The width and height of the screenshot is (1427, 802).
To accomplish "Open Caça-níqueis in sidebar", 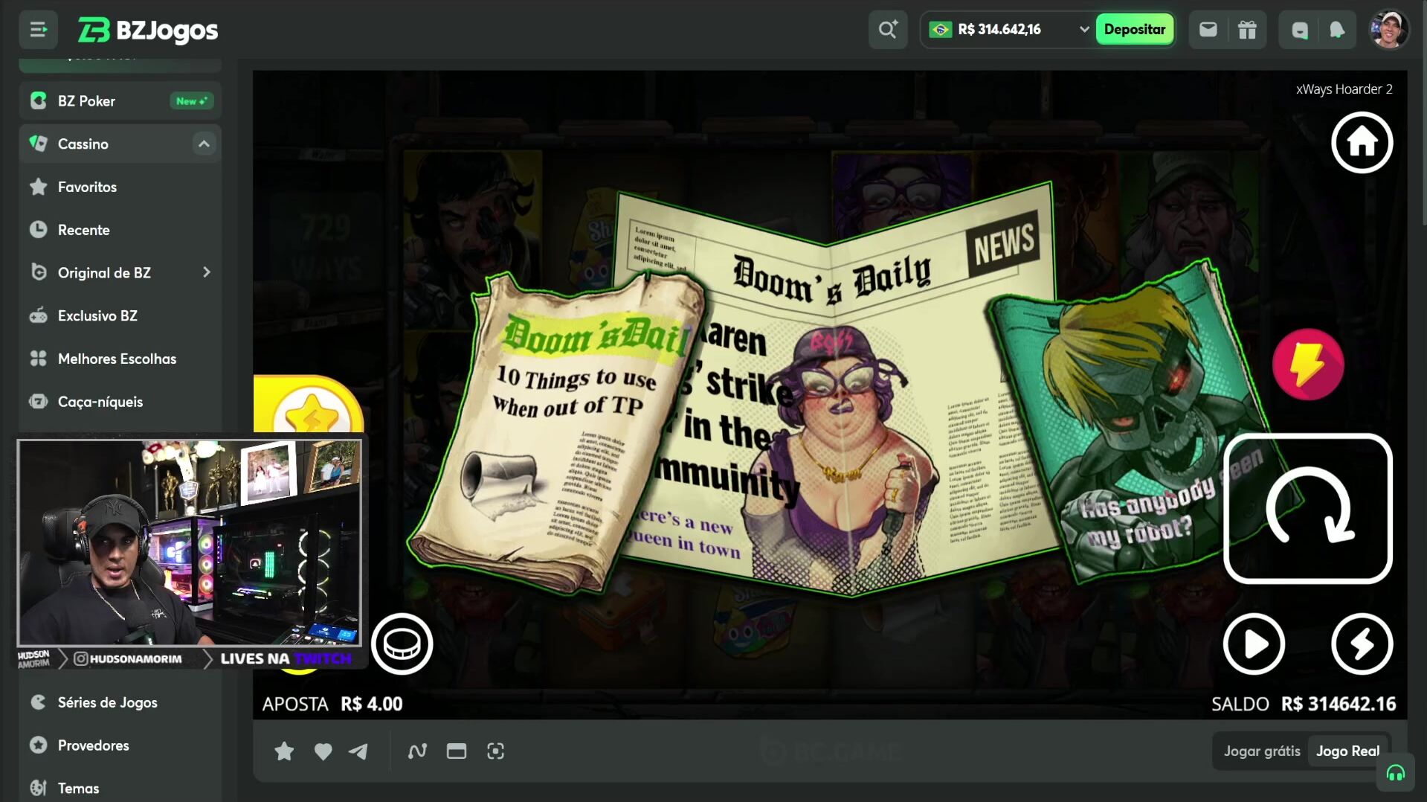I will pyautogui.click(x=120, y=402).
